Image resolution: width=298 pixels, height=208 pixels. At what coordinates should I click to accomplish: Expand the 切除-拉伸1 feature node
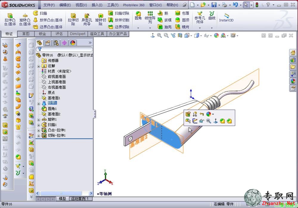click(38, 135)
